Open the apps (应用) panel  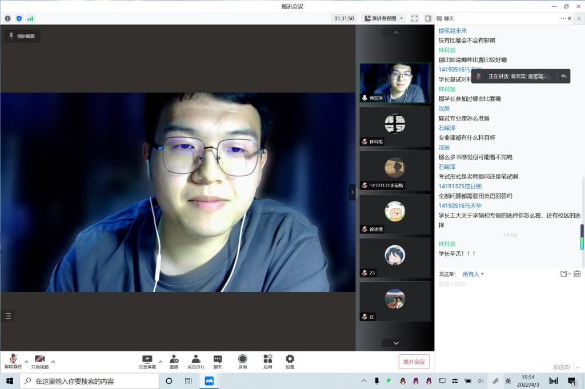[267, 361]
